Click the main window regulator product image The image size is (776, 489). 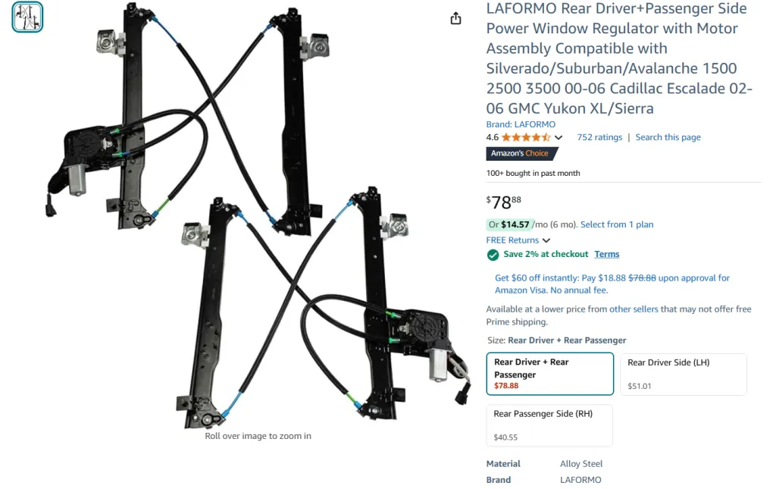258,215
